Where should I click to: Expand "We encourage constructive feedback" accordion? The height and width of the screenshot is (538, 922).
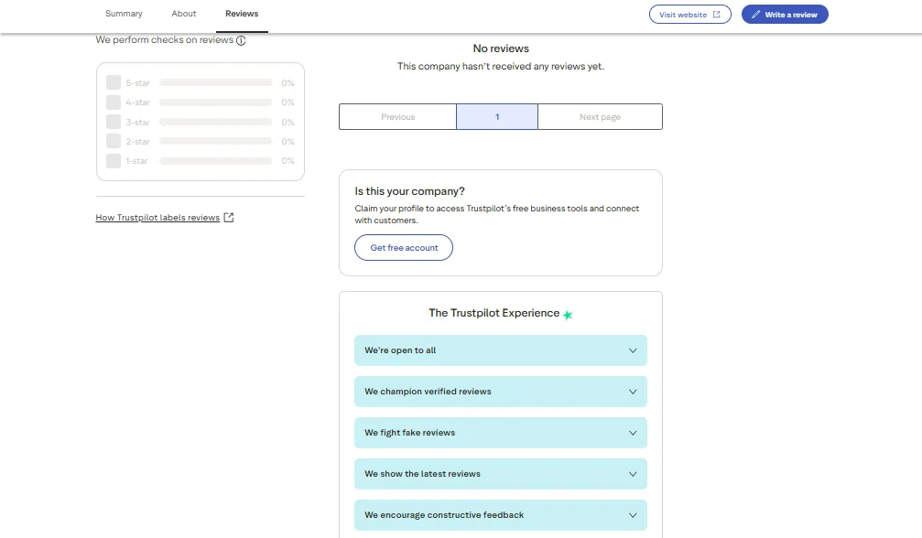pyautogui.click(x=501, y=515)
